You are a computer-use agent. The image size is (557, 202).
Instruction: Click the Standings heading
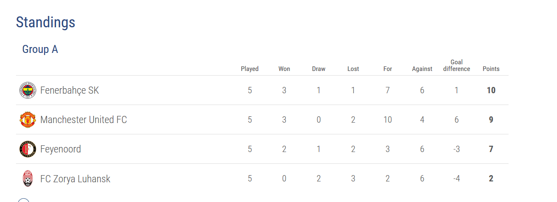[x=45, y=22]
